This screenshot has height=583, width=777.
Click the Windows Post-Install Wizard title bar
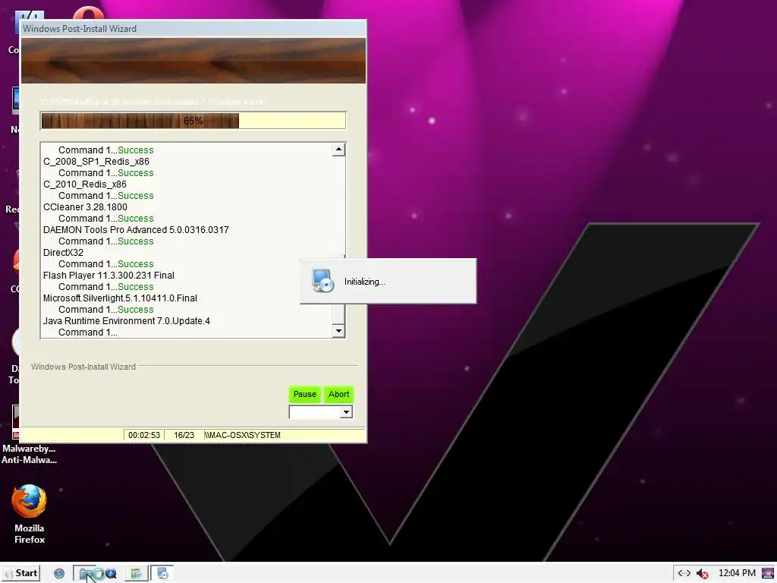click(193, 28)
